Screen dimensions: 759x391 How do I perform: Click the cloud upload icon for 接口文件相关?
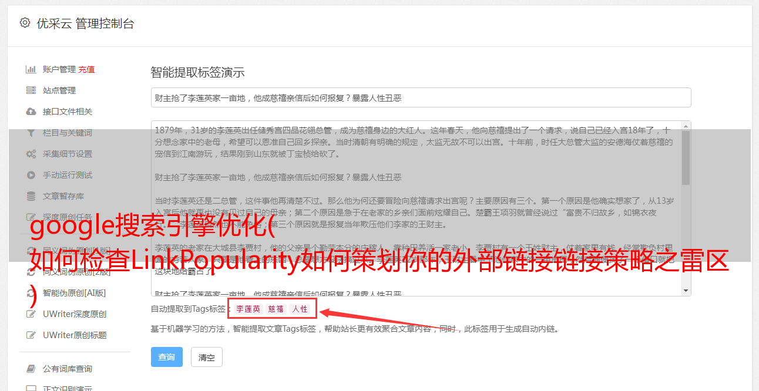pyautogui.click(x=31, y=112)
